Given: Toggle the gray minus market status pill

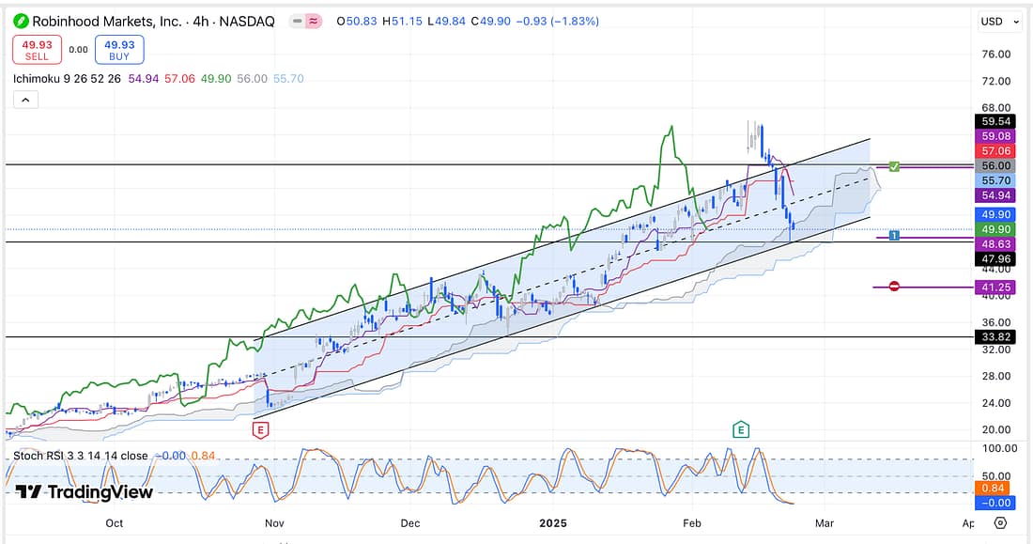Looking at the screenshot, I should (x=298, y=21).
